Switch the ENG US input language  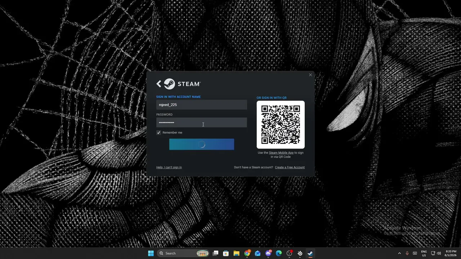click(x=424, y=253)
